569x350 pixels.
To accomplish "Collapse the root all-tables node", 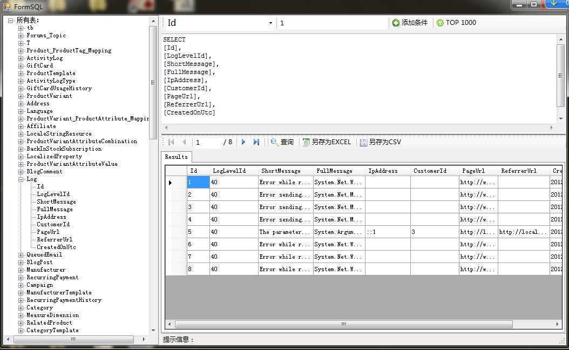I will point(10,21).
